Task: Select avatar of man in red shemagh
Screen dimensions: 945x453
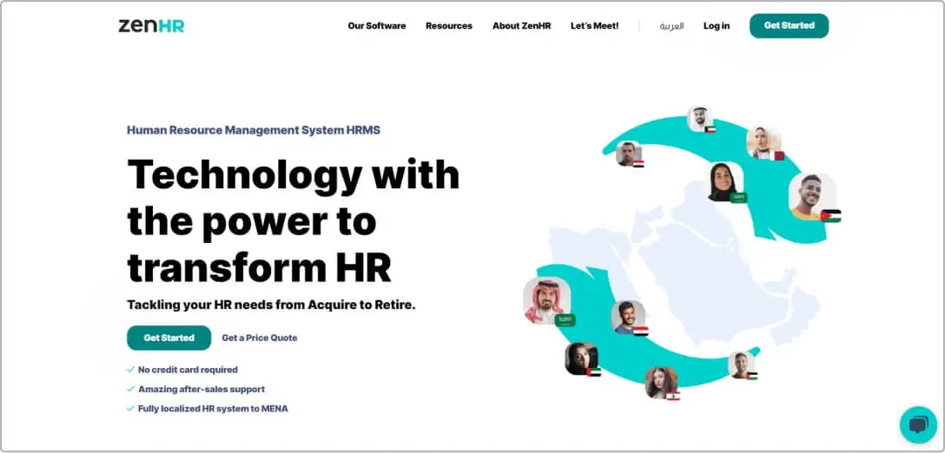Action: tap(545, 299)
